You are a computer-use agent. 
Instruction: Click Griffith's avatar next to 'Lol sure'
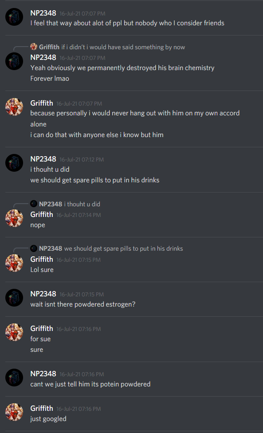(x=14, y=263)
